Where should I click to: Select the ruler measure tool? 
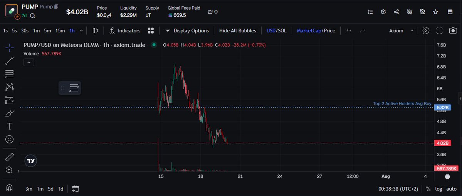point(9,157)
